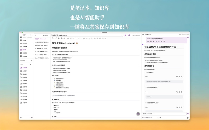The width and height of the screenshot is (209, 130).
Task: Click the magnifier icon in search box
Action: 32,61
